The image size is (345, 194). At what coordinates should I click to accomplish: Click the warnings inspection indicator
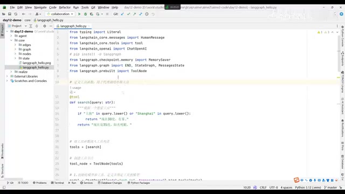[x=323, y=32]
